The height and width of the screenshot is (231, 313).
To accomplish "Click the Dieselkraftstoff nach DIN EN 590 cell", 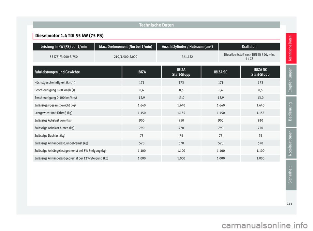I will point(249,56).
